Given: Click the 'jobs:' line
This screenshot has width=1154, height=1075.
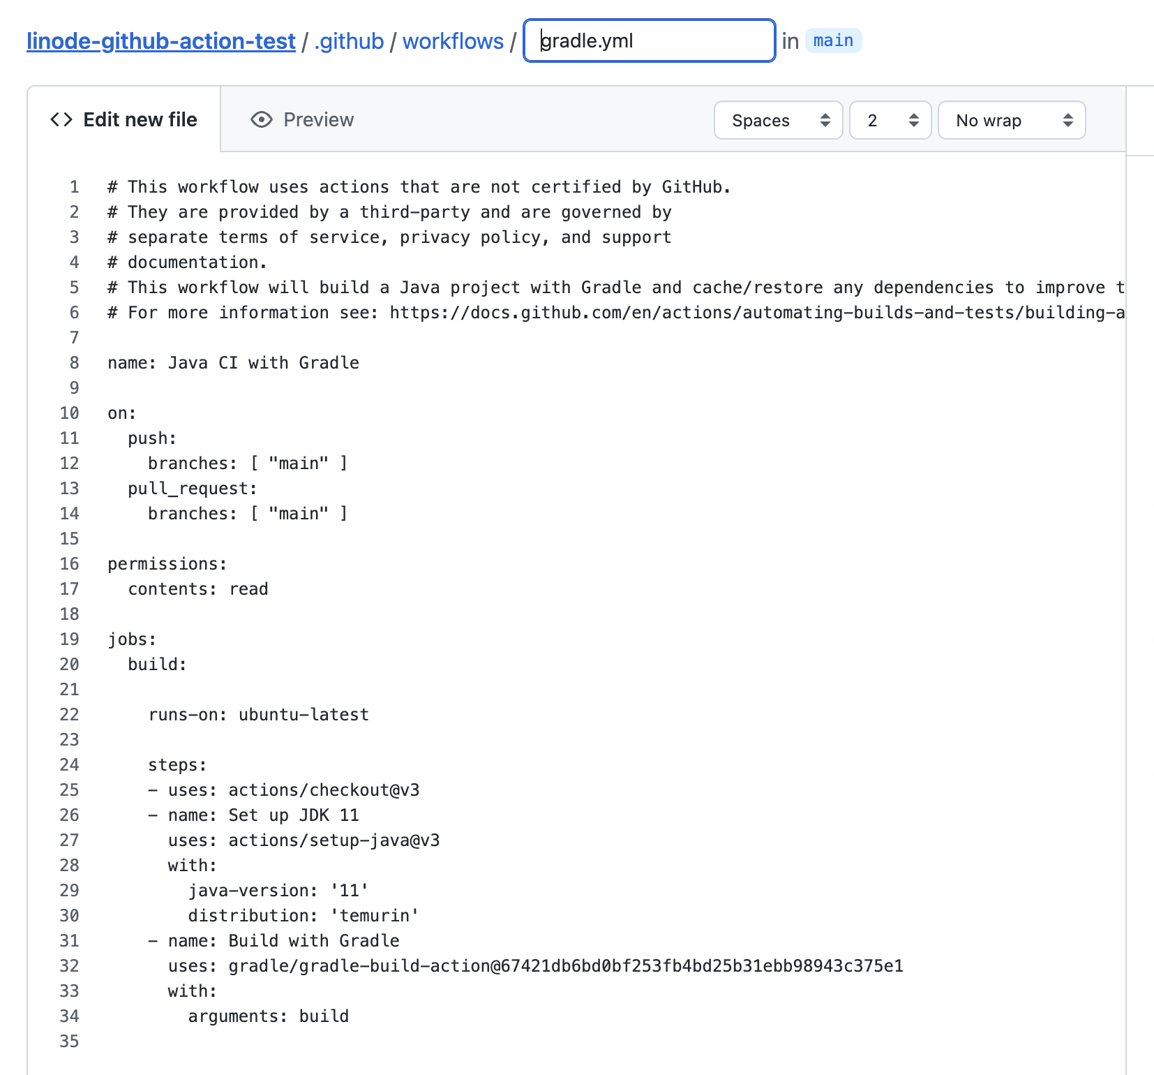Looking at the screenshot, I should tap(132, 639).
